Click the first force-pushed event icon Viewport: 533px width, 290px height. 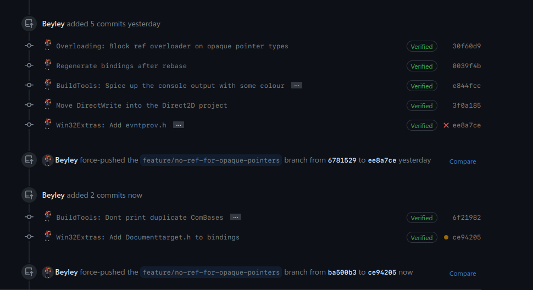tap(29, 160)
